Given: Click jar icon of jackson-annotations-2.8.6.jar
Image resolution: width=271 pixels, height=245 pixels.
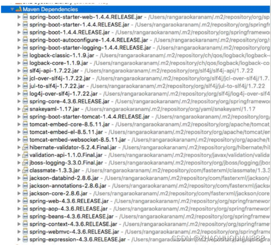Looking at the screenshot, I should point(25,186).
